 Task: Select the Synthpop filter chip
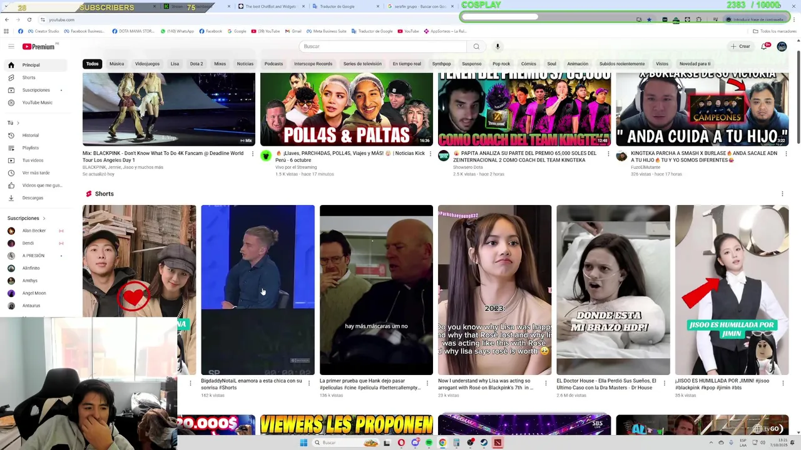[441, 64]
